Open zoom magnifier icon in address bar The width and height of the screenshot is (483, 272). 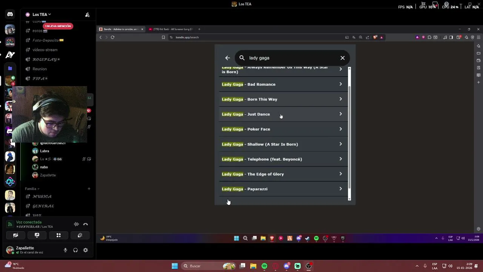point(361,37)
